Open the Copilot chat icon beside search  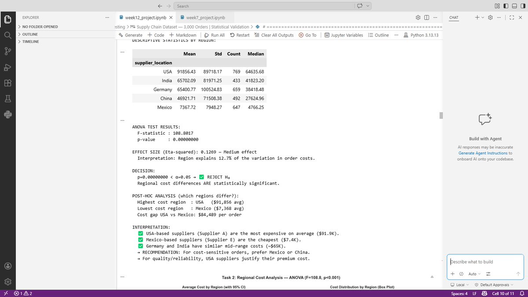click(360, 6)
